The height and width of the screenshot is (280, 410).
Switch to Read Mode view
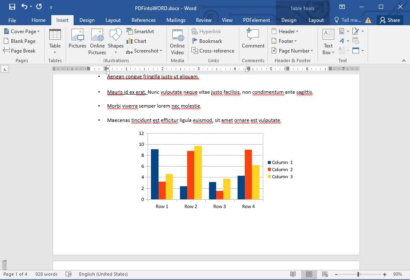click(x=293, y=274)
